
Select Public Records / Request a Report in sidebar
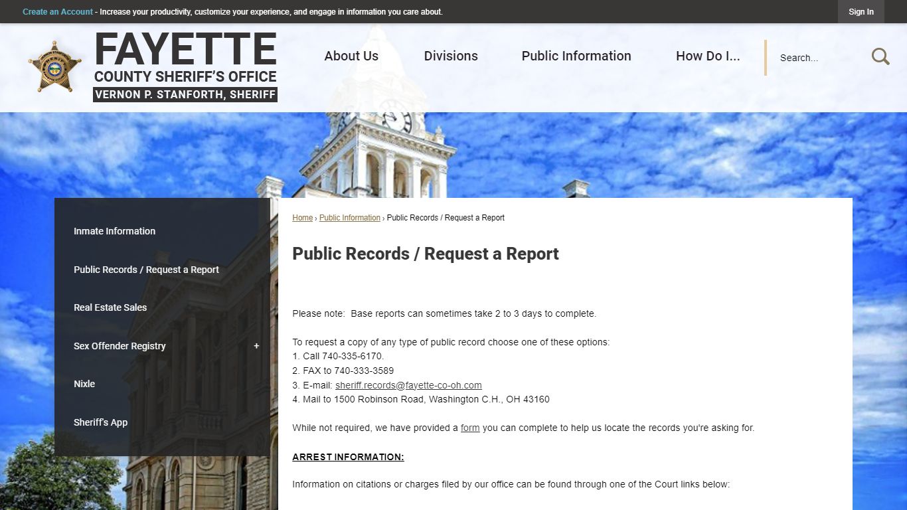pyautogui.click(x=146, y=270)
